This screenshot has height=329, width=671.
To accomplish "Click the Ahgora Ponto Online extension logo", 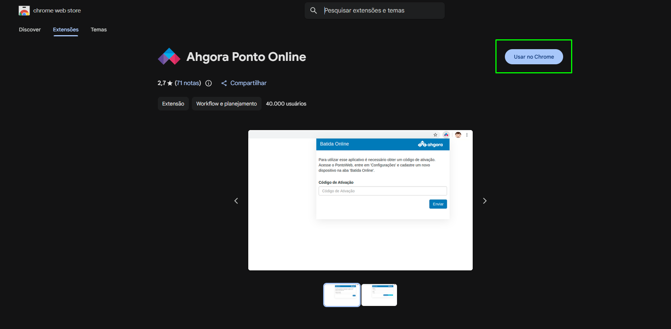I will pyautogui.click(x=169, y=57).
